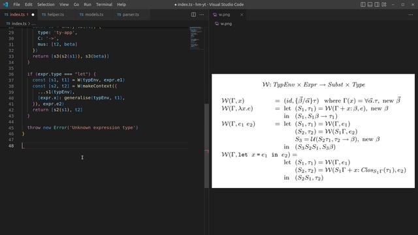Select the w.png tab
This screenshot has width=418, height=235.
point(227,14)
